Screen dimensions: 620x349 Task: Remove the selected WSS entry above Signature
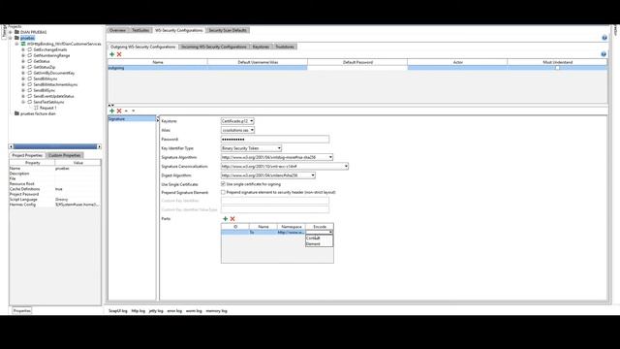119,111
